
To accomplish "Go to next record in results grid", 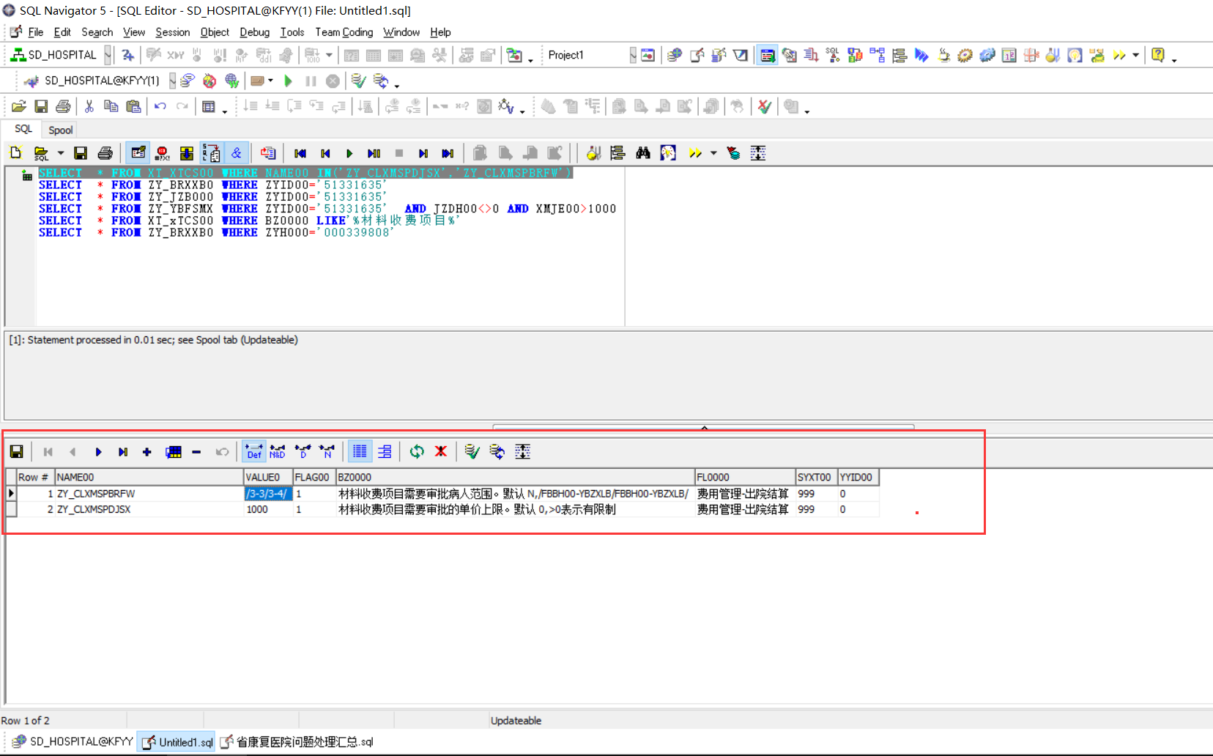I will [x=98, y=452].
